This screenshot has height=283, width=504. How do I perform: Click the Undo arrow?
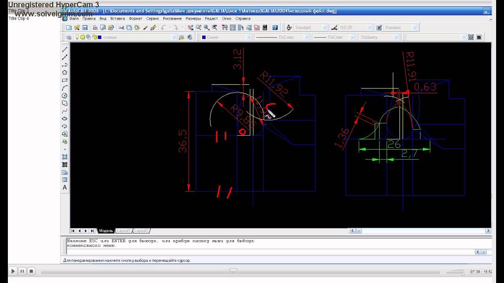[163, 28]
